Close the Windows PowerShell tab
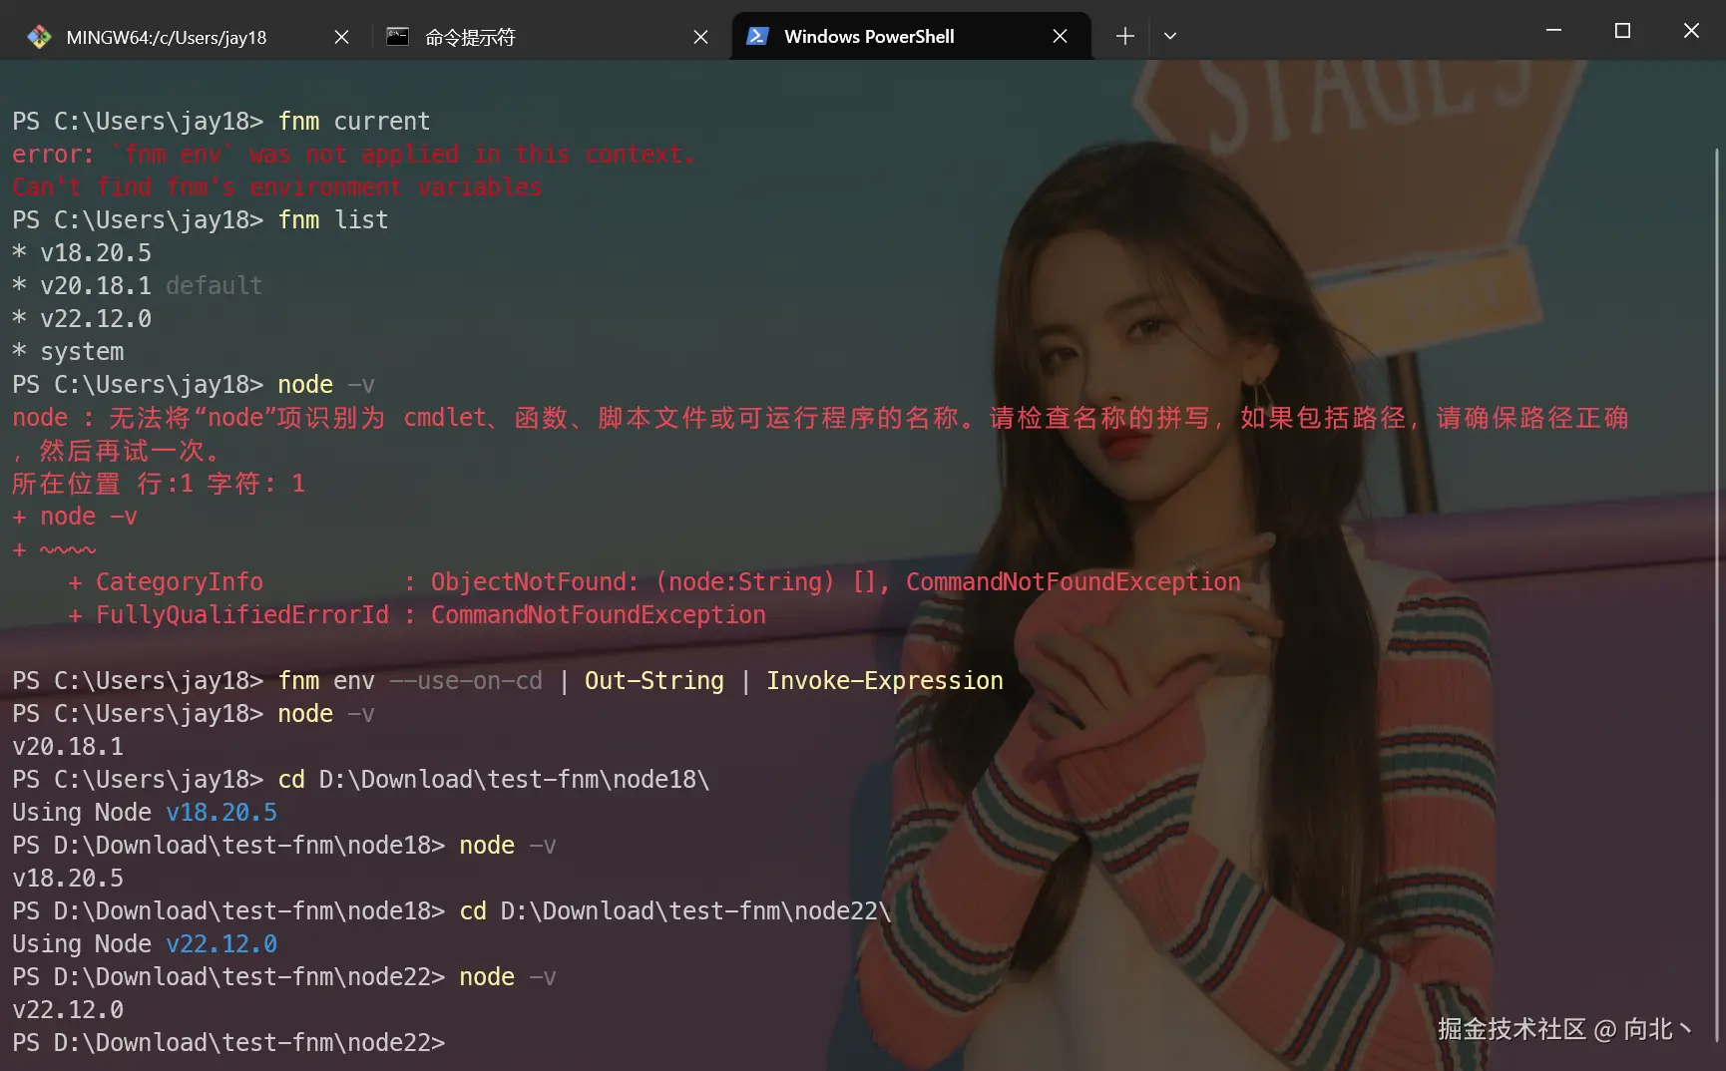This screenshot has width=1726, height=1071. click(x=1060, y=36)
